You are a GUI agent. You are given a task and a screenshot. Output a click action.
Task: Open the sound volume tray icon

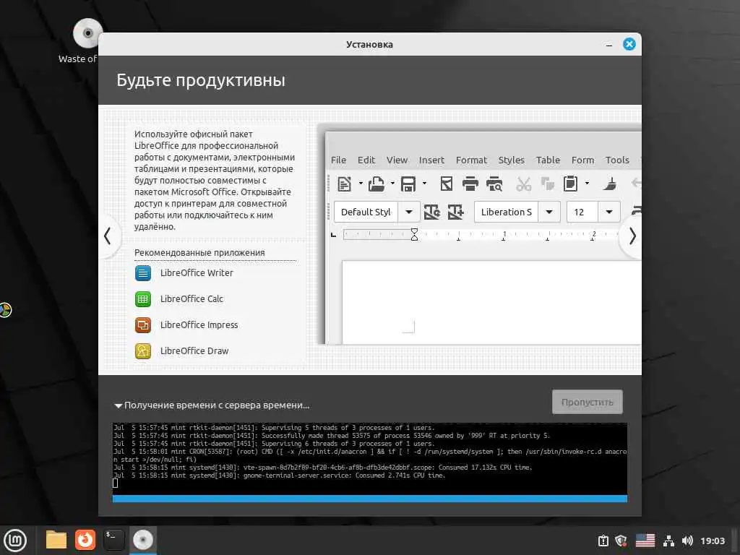(x=687, y=541)
